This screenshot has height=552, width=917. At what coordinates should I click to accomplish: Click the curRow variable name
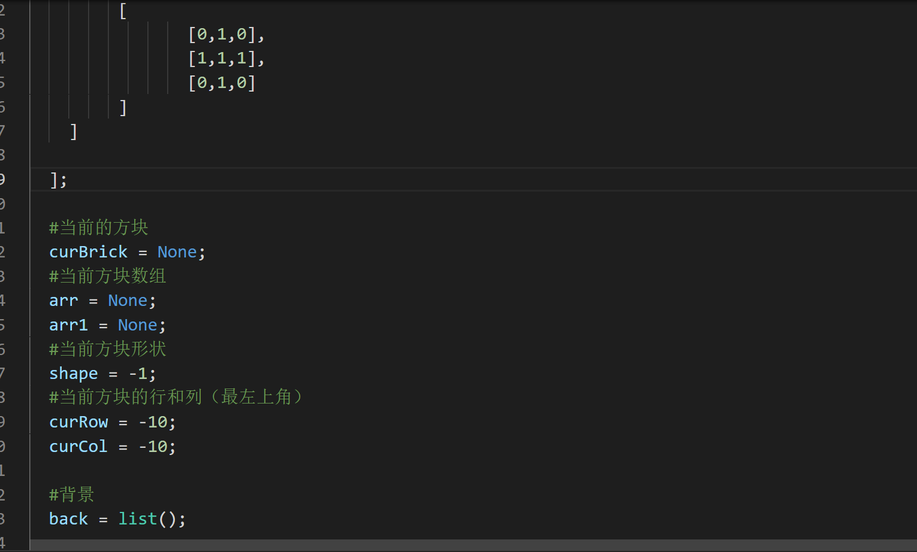79,422
